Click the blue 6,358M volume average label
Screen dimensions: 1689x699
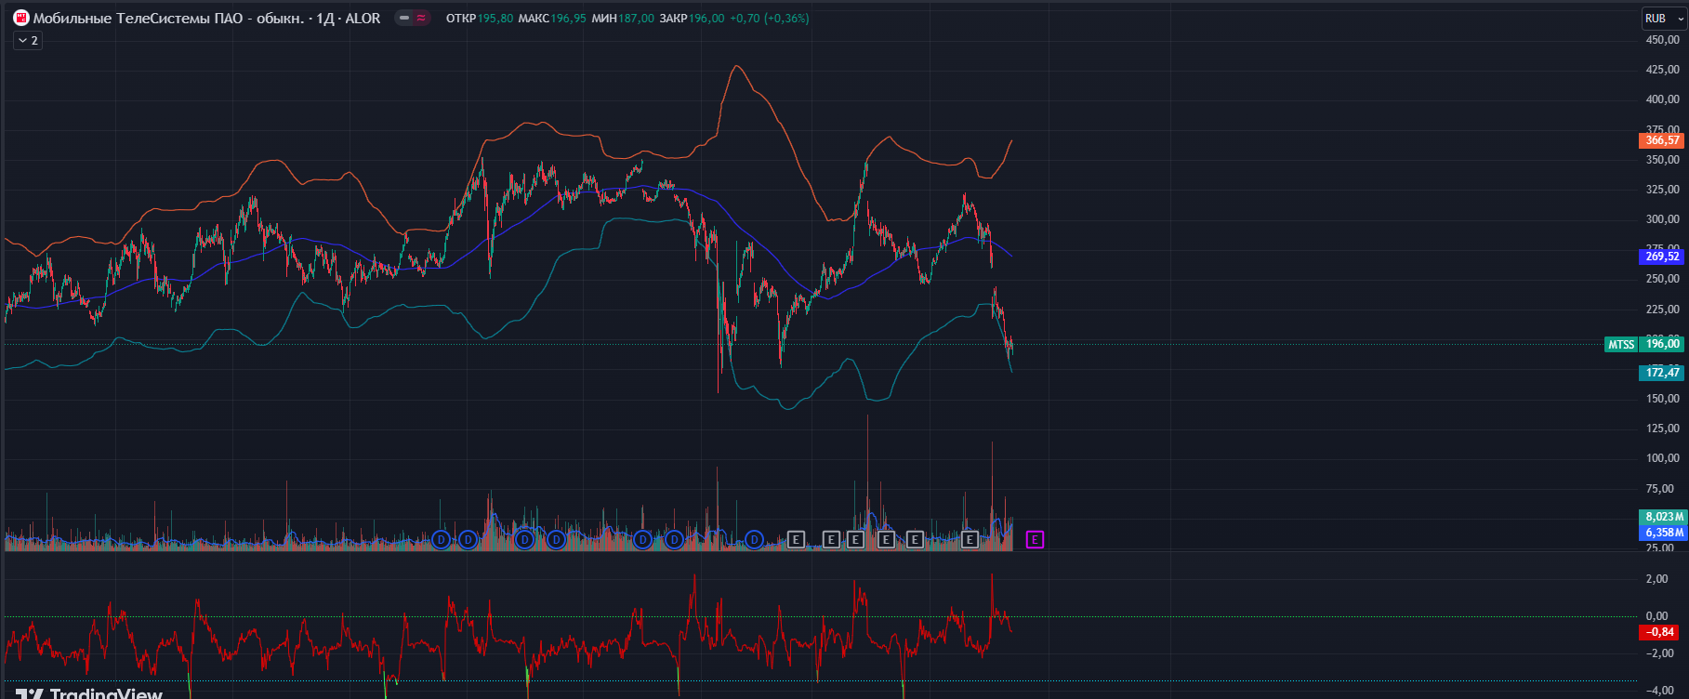[x=1663, y=533]
